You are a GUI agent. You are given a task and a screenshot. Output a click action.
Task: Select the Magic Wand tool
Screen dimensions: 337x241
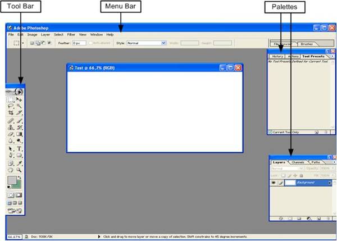(x=19, y=106)
